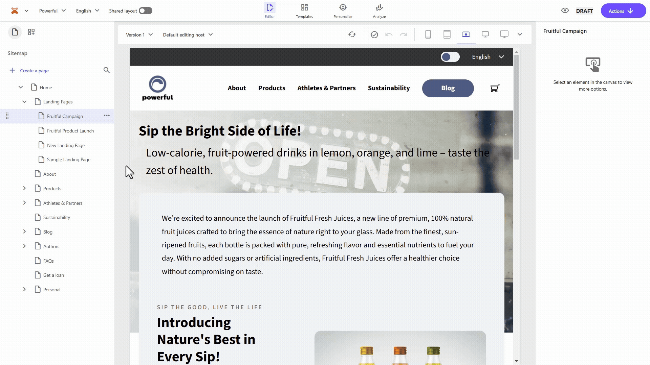Select the small desktop device preview
The width and height of the screenshot is (650, 365).
pyautogui.click(x=485, y=34)
